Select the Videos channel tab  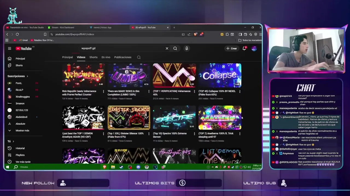click(x=81, y=57)
